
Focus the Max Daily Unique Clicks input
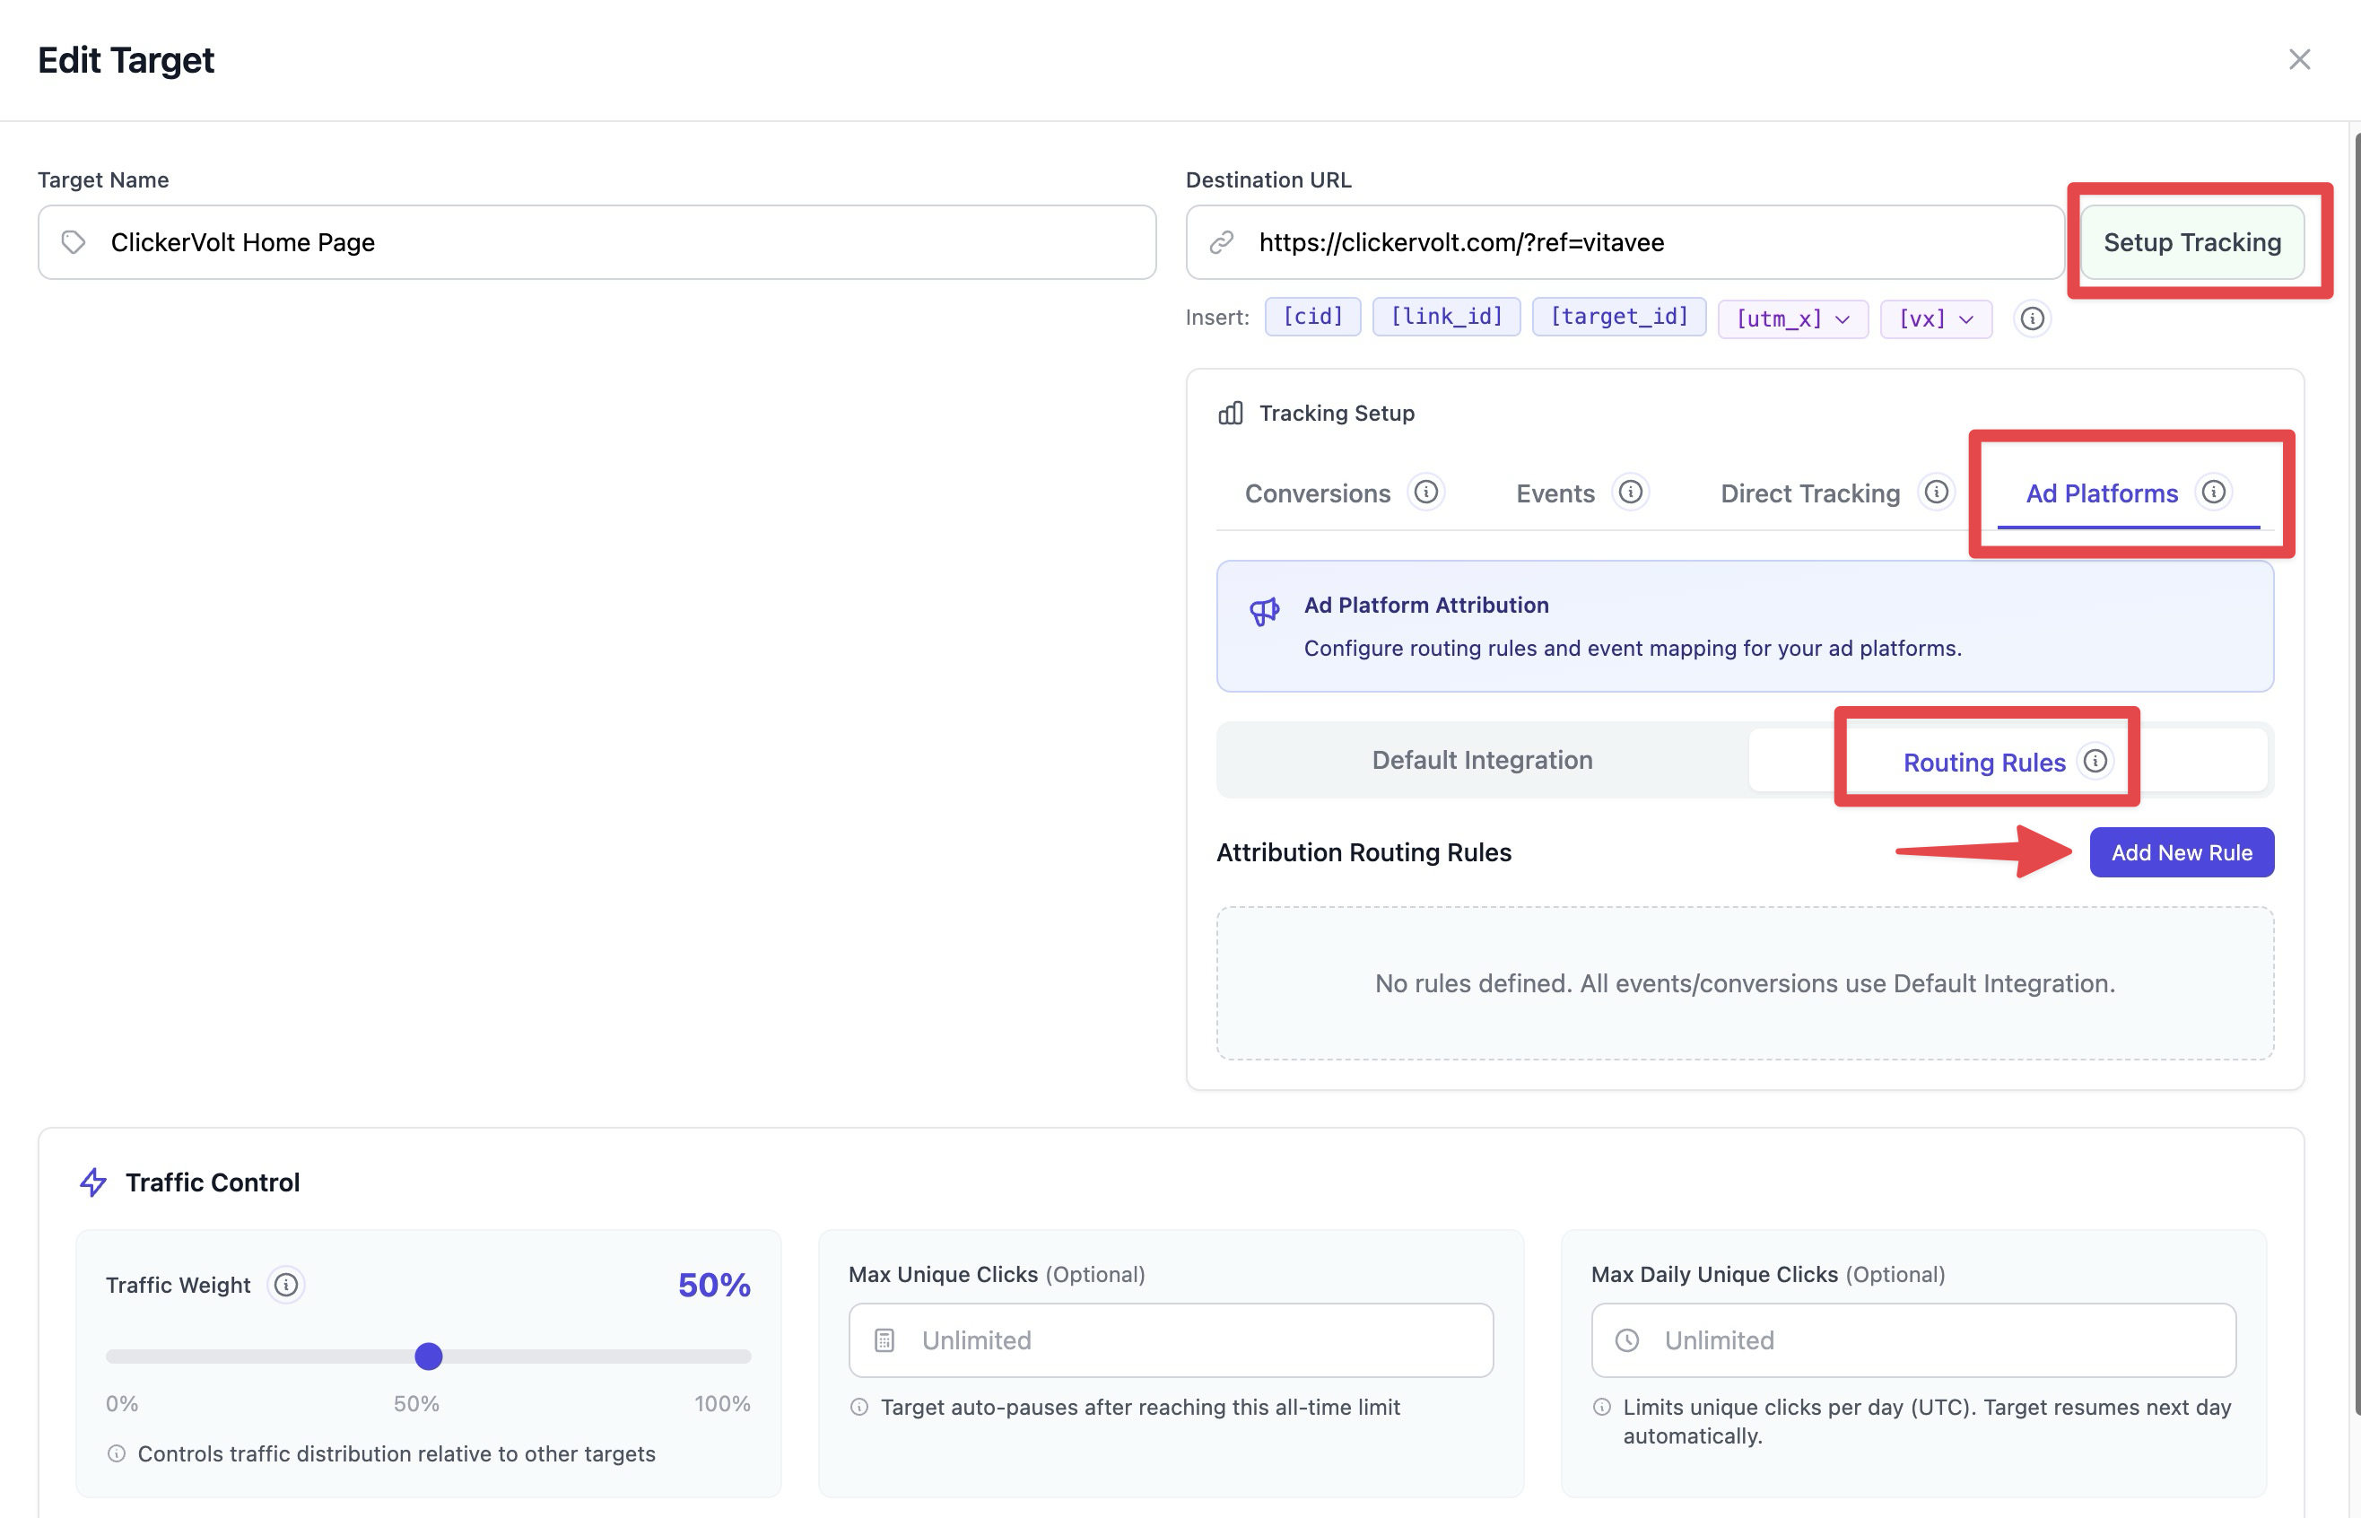(x=1912, y=1340)
